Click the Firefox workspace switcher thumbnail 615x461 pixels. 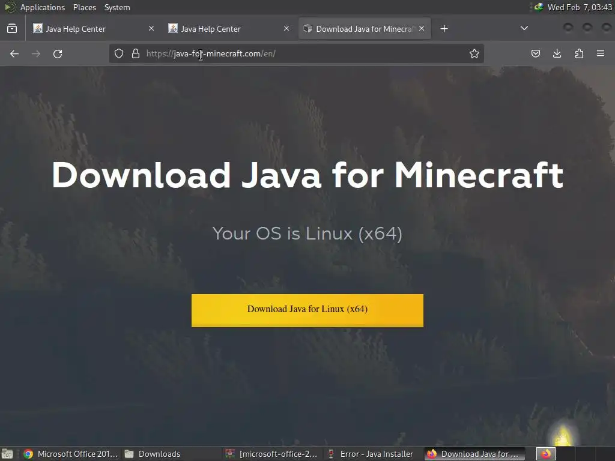point(545,454)
